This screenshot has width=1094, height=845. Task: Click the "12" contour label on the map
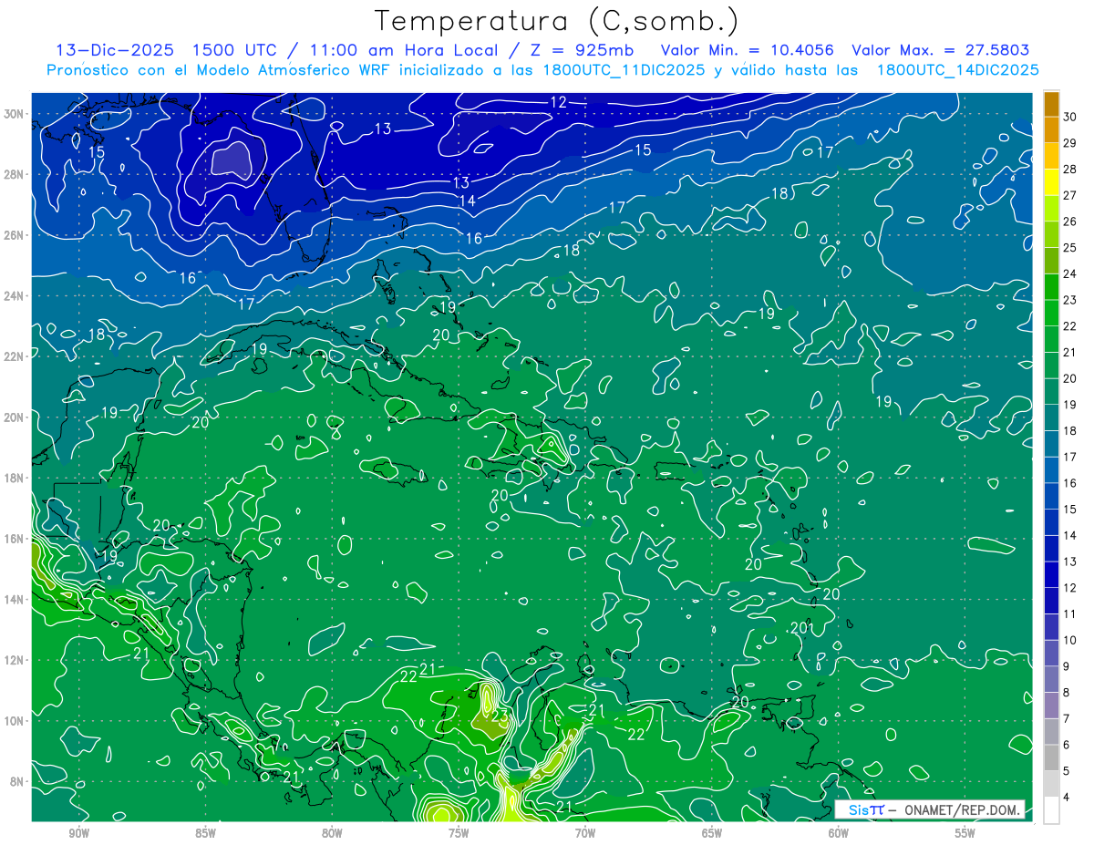(x=559, y=102)
